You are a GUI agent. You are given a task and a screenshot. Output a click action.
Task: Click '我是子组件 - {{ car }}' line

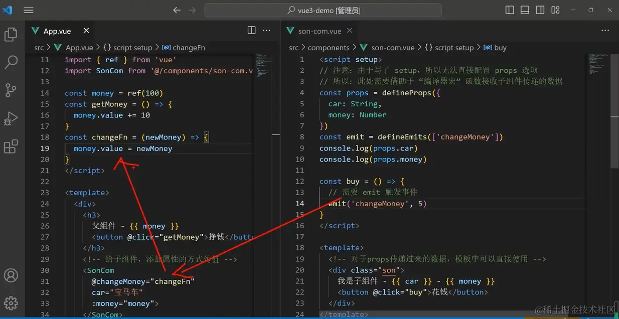416,281
